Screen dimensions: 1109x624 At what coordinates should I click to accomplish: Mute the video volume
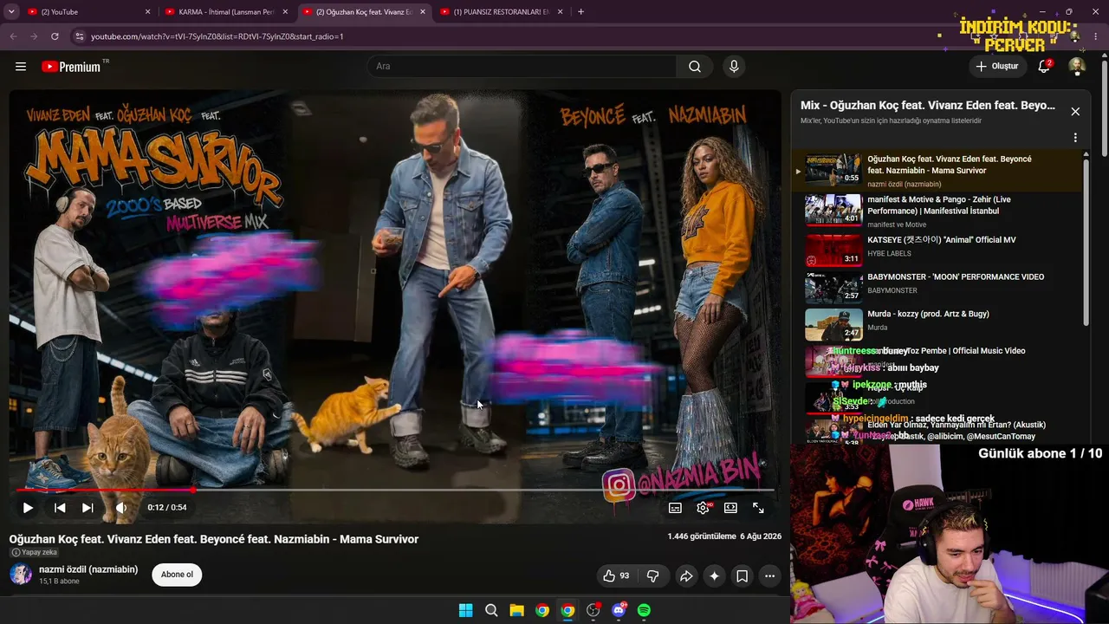tap(121, 508)
